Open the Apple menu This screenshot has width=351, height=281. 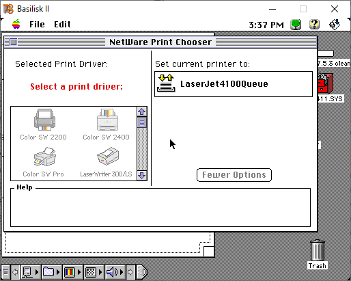(16, 24)
